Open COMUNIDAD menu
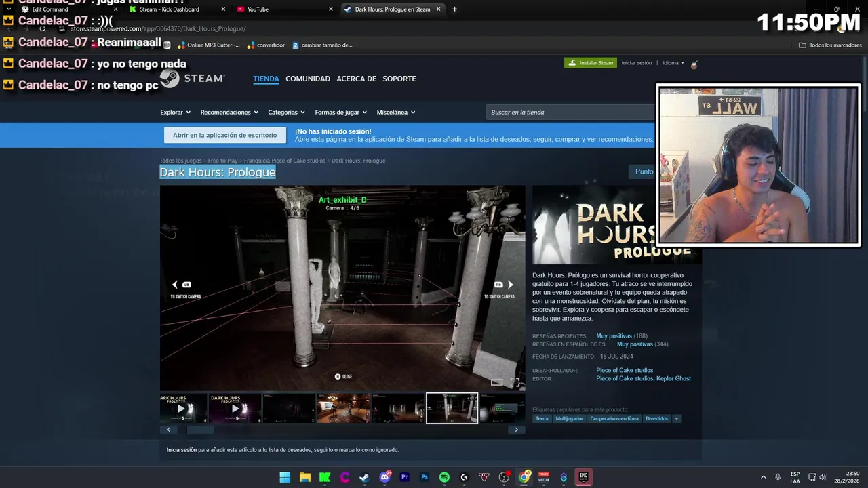Image resolution: width=868 pixels, height=488 pixels. [308, 79]
